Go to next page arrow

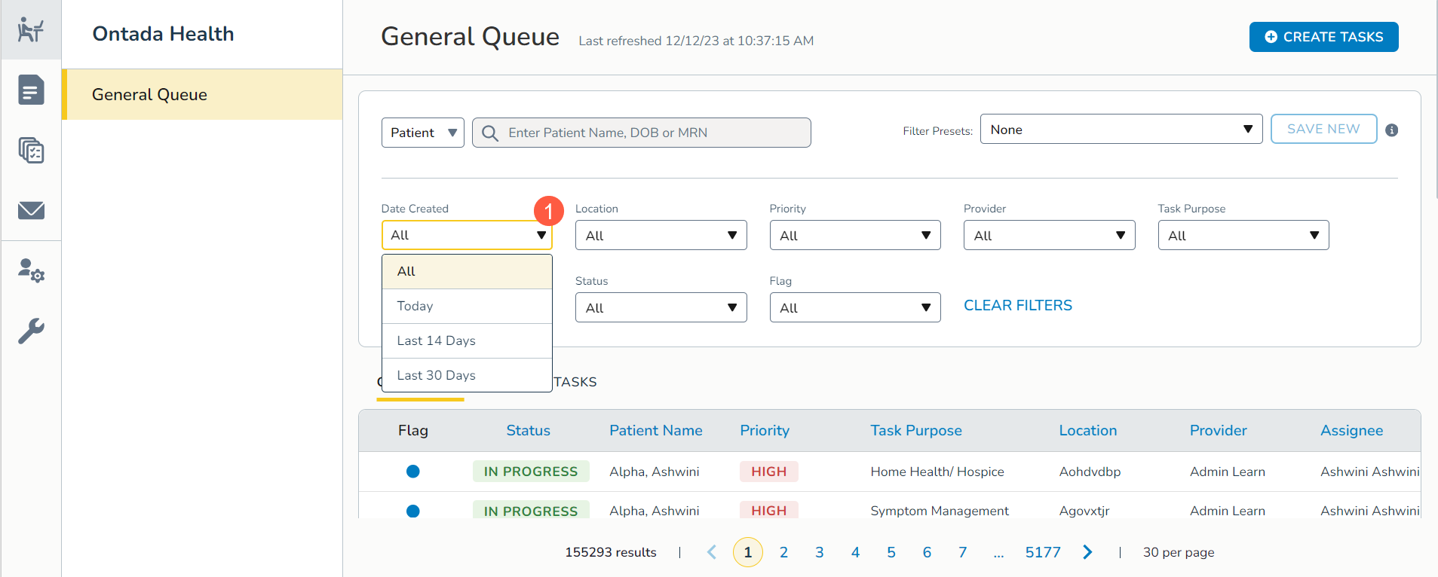pos(1087,552)
